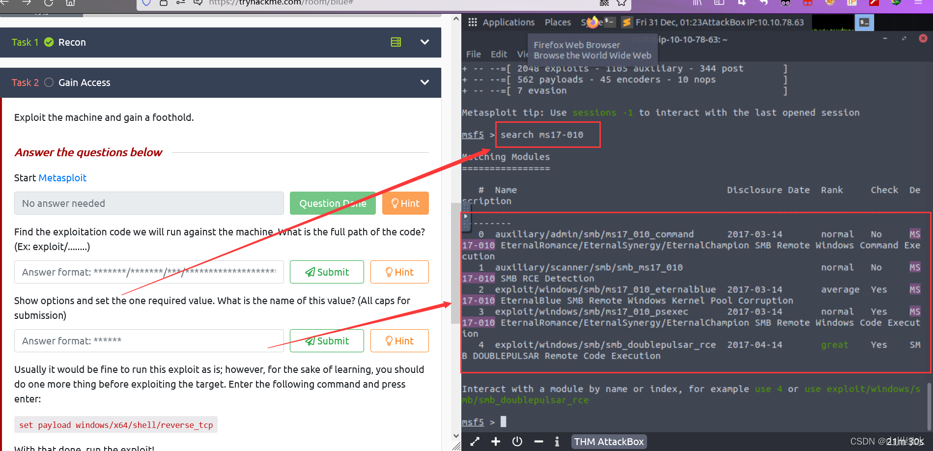Click the THM AttackBox label

[609, 442]
